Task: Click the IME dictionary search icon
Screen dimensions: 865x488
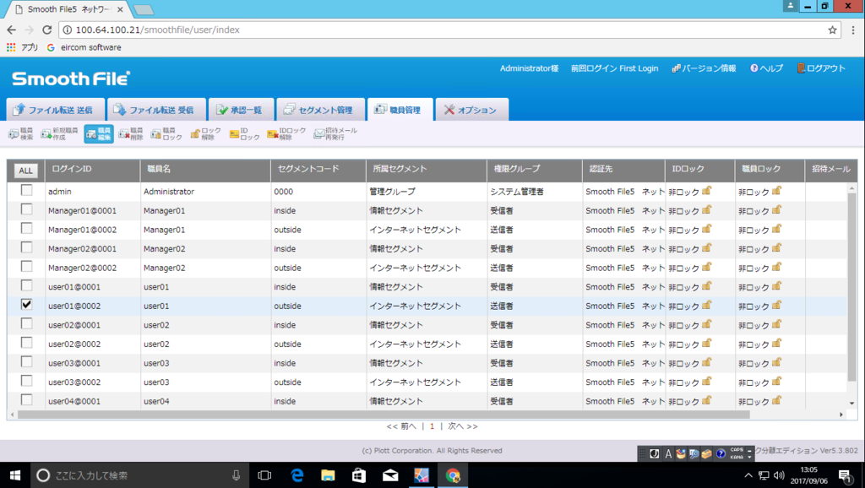Action: (694, 454)
